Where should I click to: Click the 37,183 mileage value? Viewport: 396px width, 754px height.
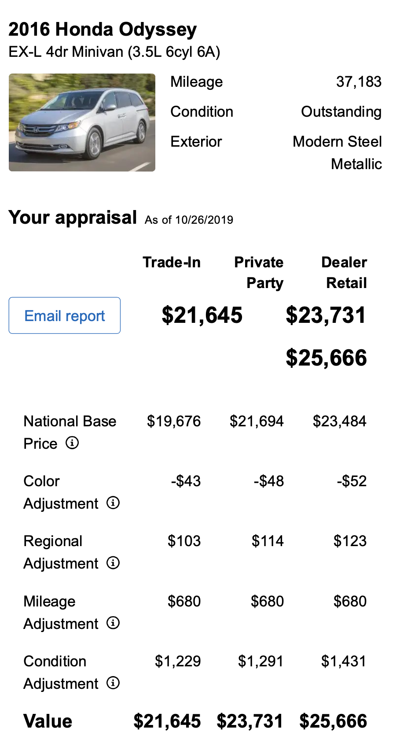click(x=359, y=82)
